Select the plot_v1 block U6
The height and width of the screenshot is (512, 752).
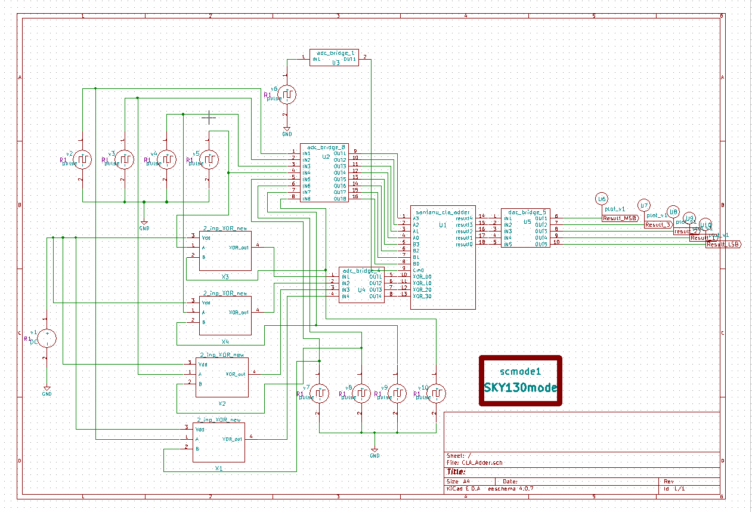coord(601,199)
